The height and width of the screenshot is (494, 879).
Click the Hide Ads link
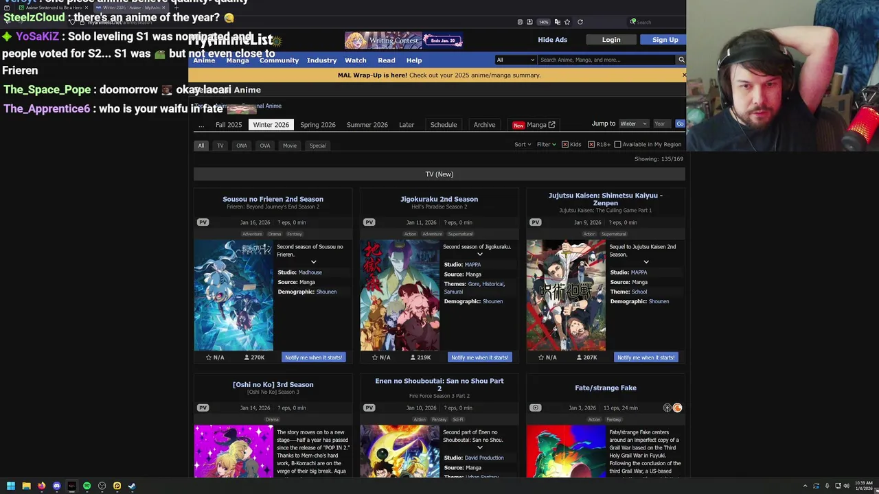pos(552,40)
